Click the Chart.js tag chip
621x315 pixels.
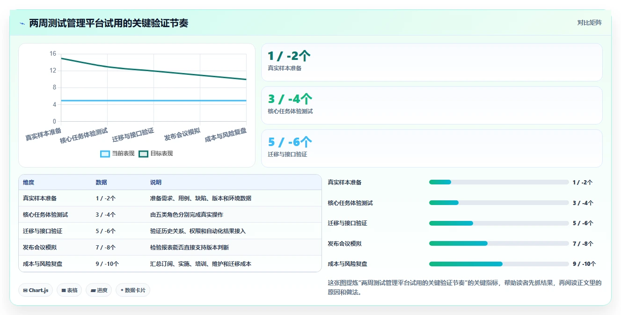coord(36,290)
